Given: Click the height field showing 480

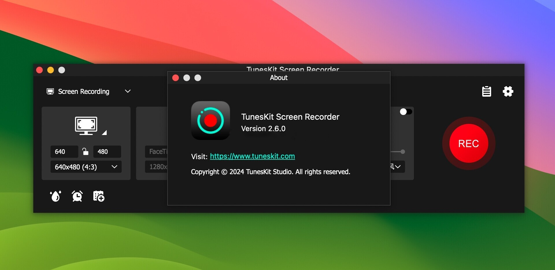Looking at the screenshot, I should (107, 151).
